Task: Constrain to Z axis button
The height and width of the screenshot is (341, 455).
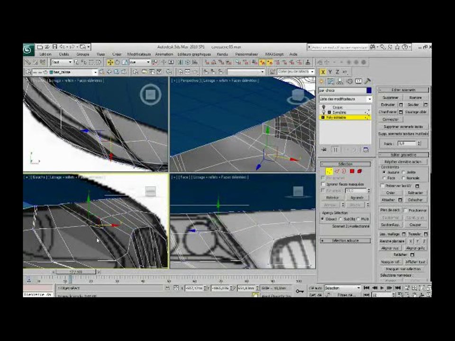Action: click(337, 72)
